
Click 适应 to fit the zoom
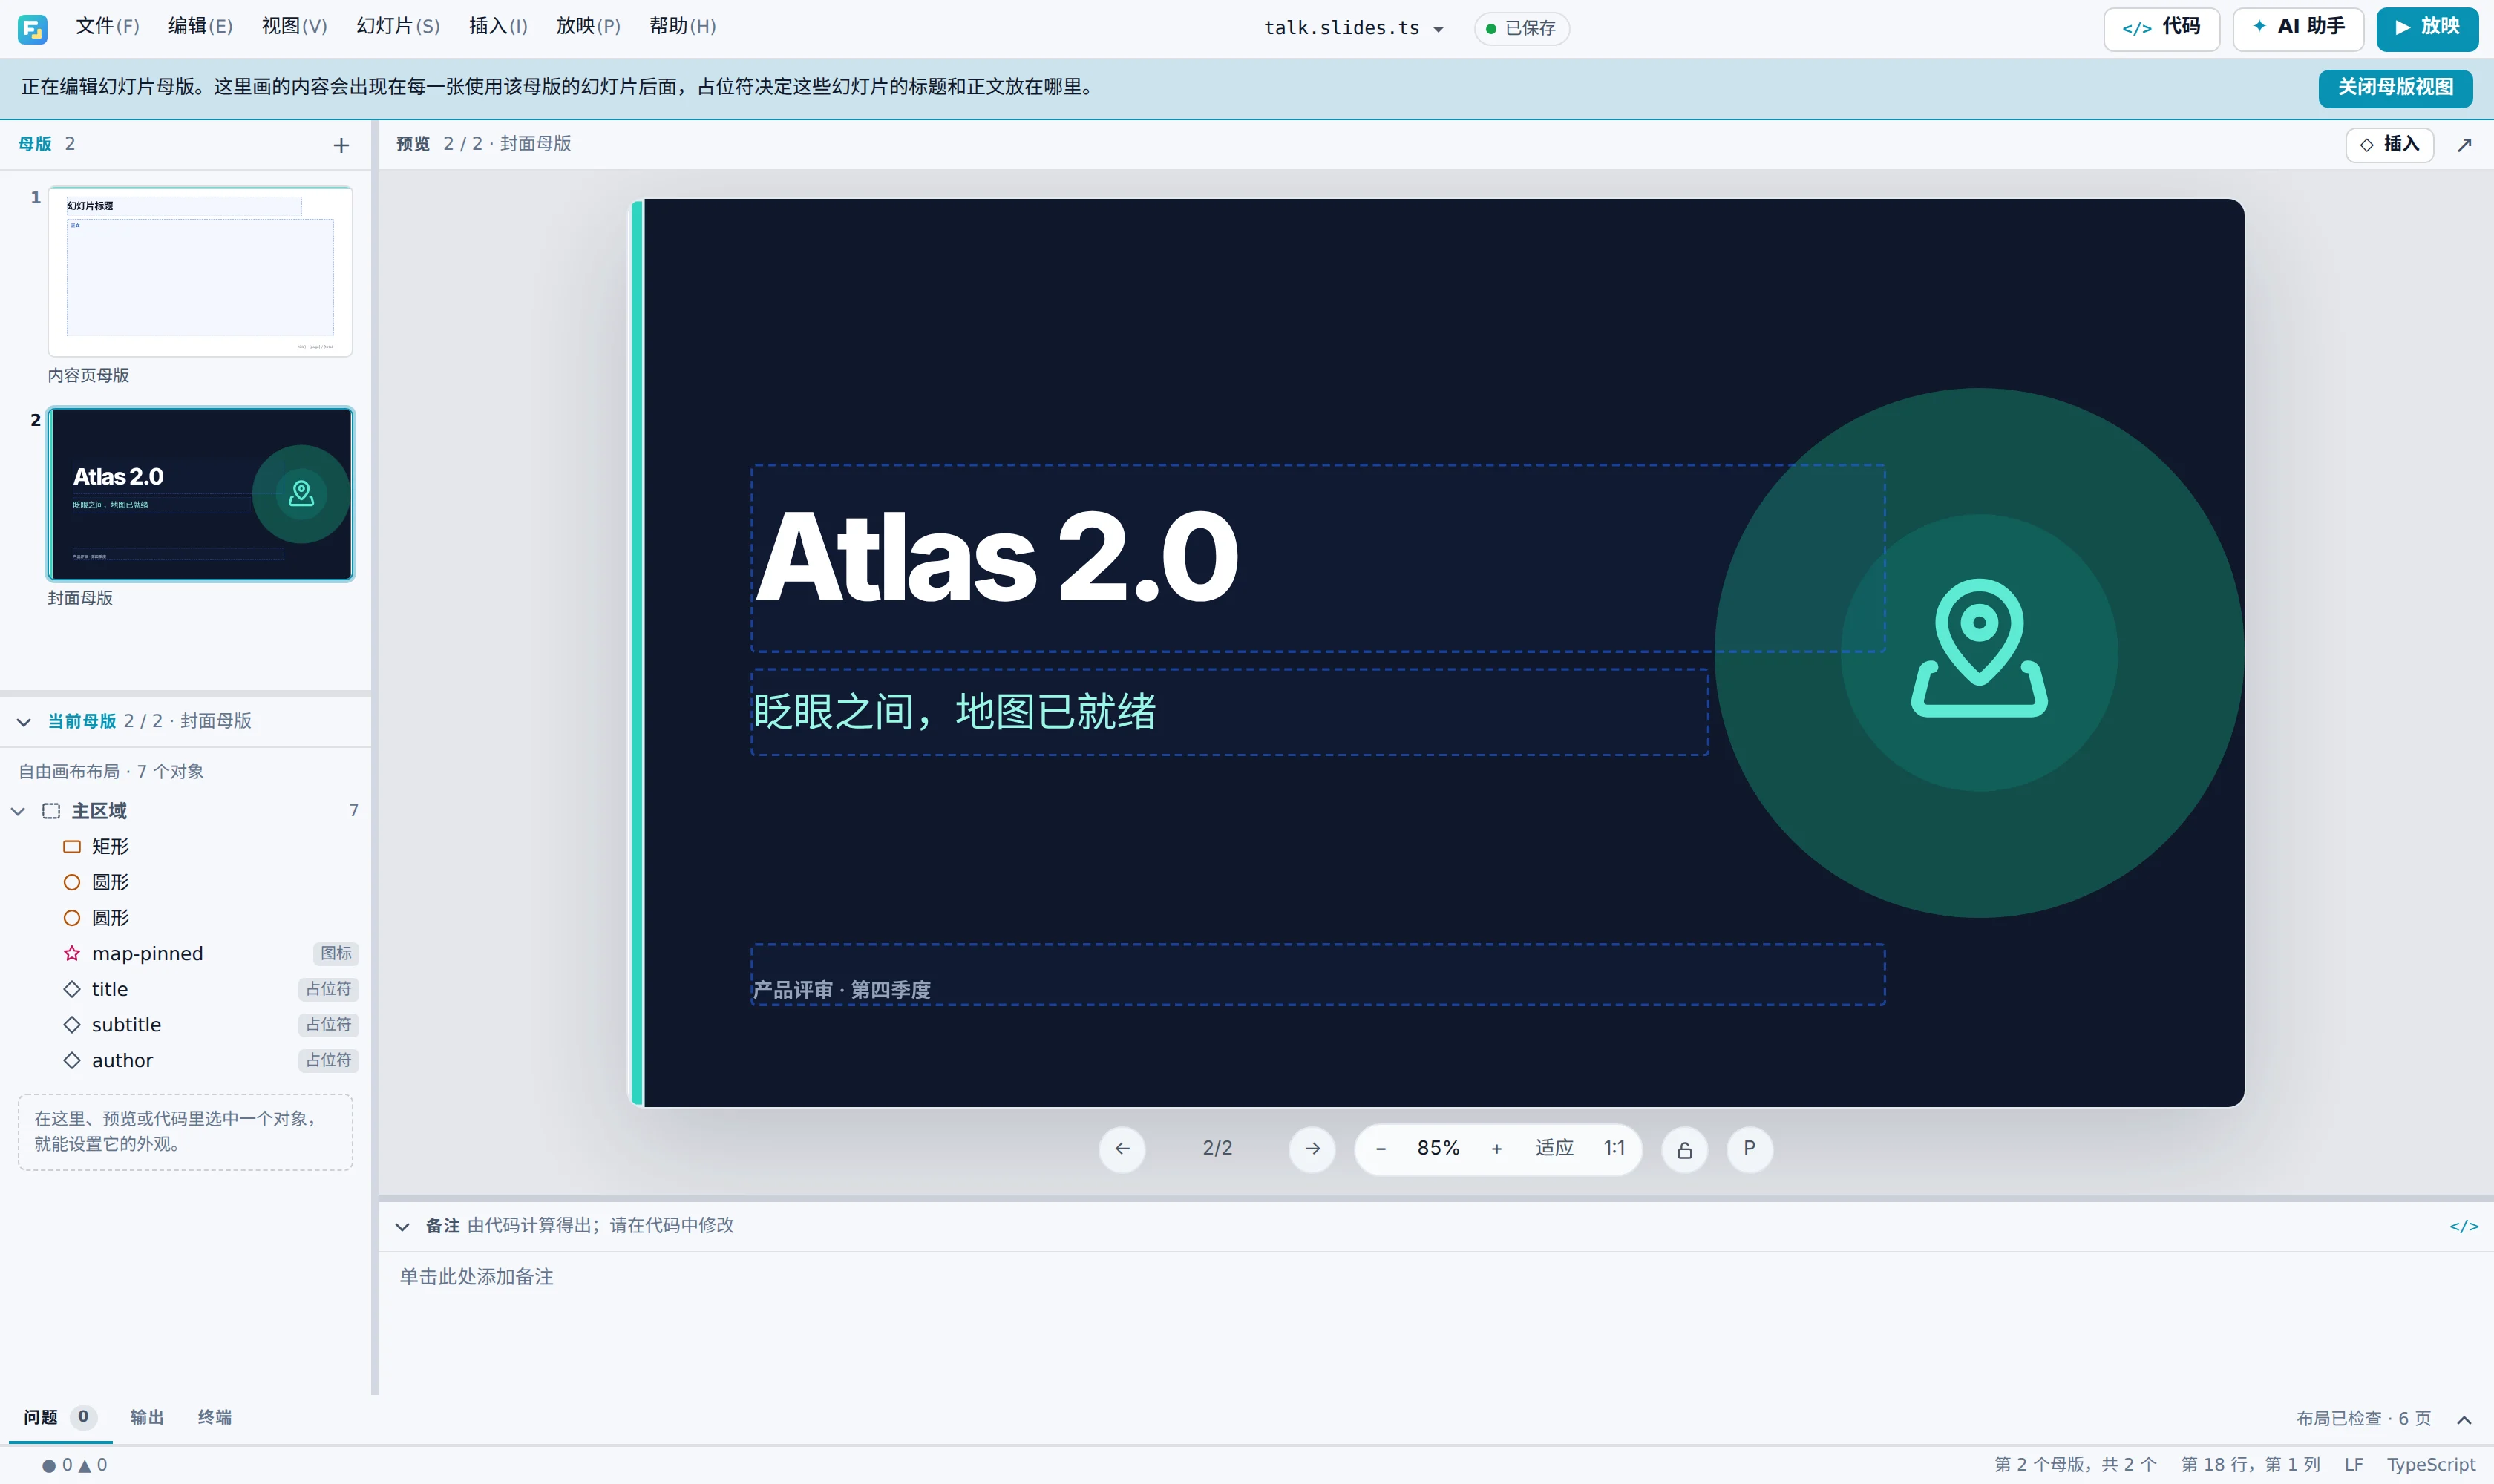pos(1554,1149)
